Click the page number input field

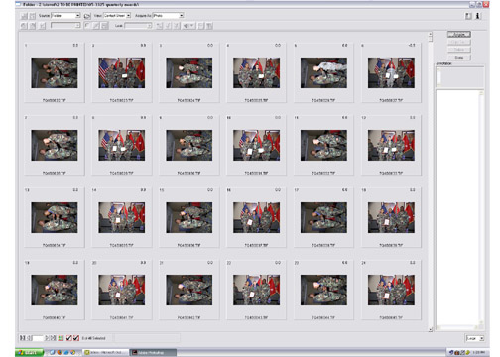[x=38, y=338]
